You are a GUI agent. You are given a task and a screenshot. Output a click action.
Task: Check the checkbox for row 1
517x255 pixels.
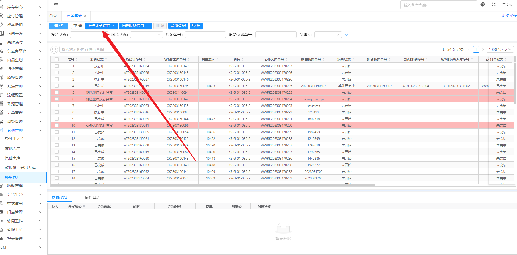pyautogui.click(x=57, y=66)
